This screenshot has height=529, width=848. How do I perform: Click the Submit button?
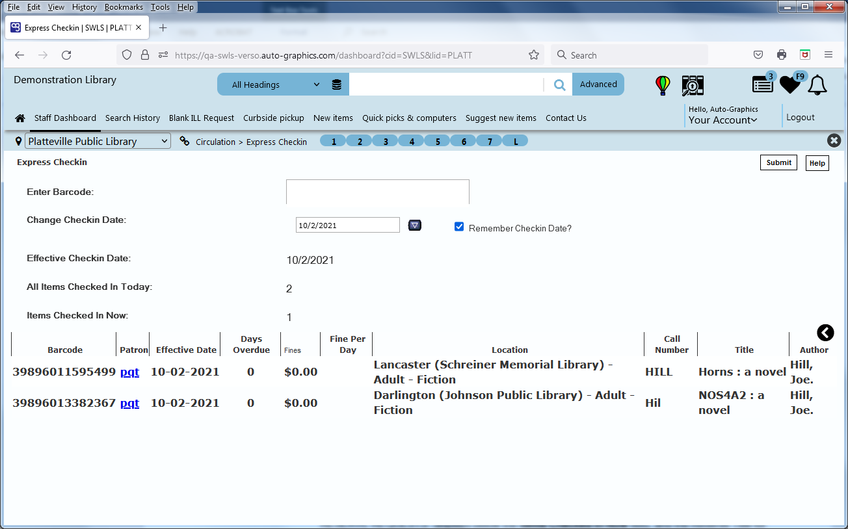(x=778, y=162)
